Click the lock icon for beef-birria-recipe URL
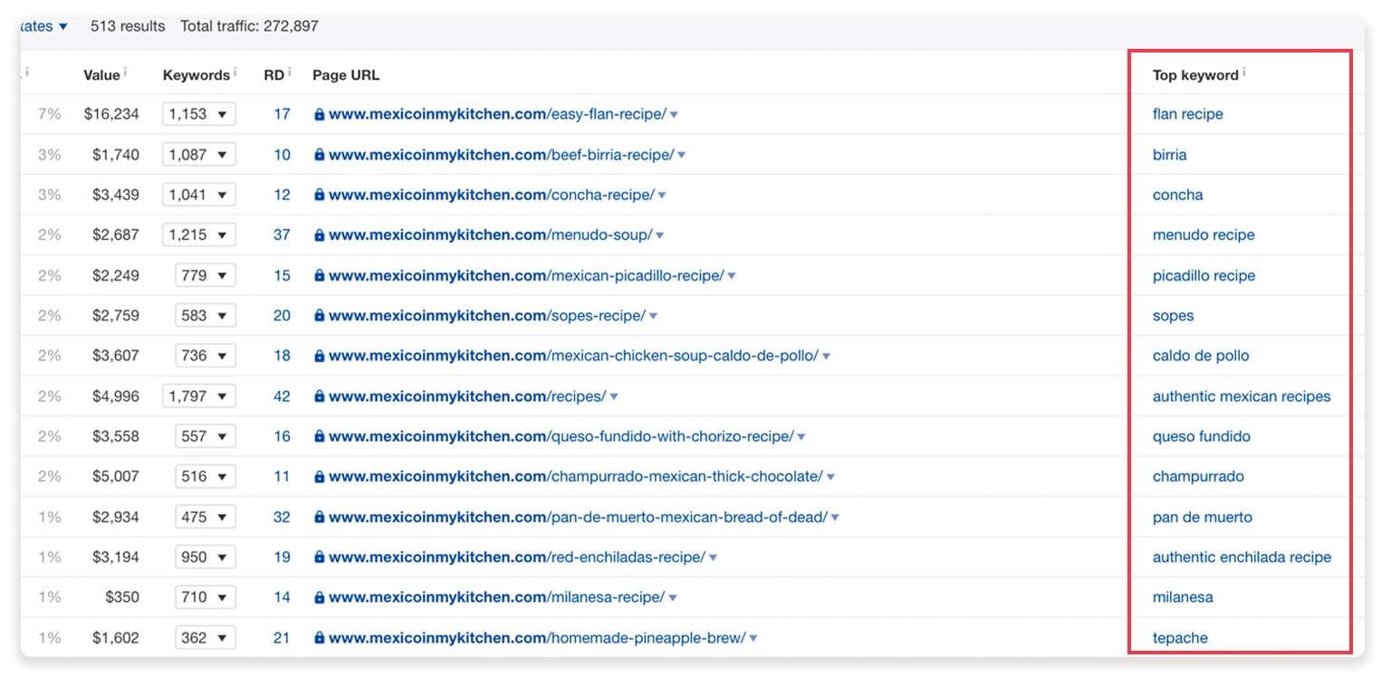This screenshot has width=1391, height=696. (319, 155)
